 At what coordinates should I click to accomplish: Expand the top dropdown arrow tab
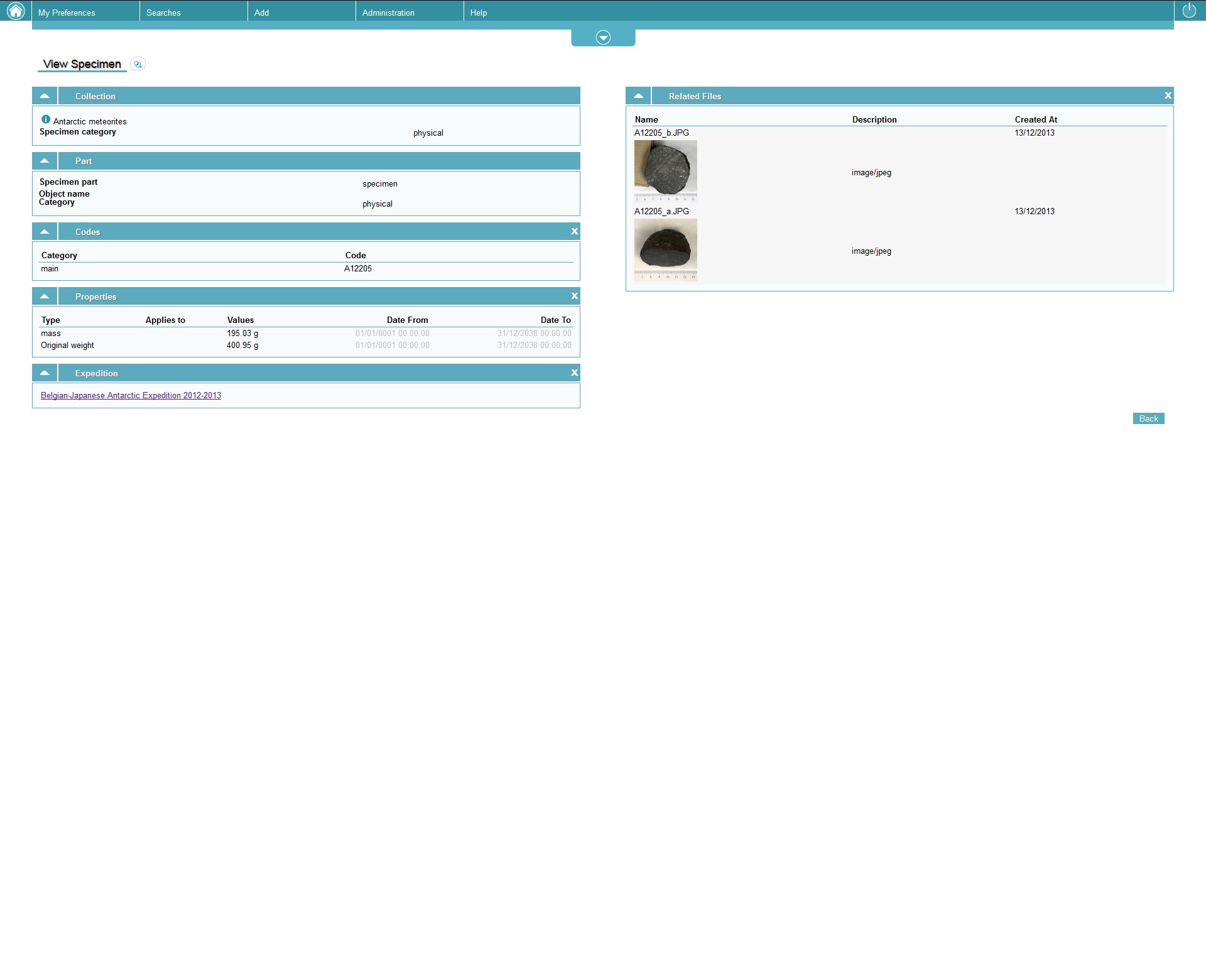(x=603, y=38)
